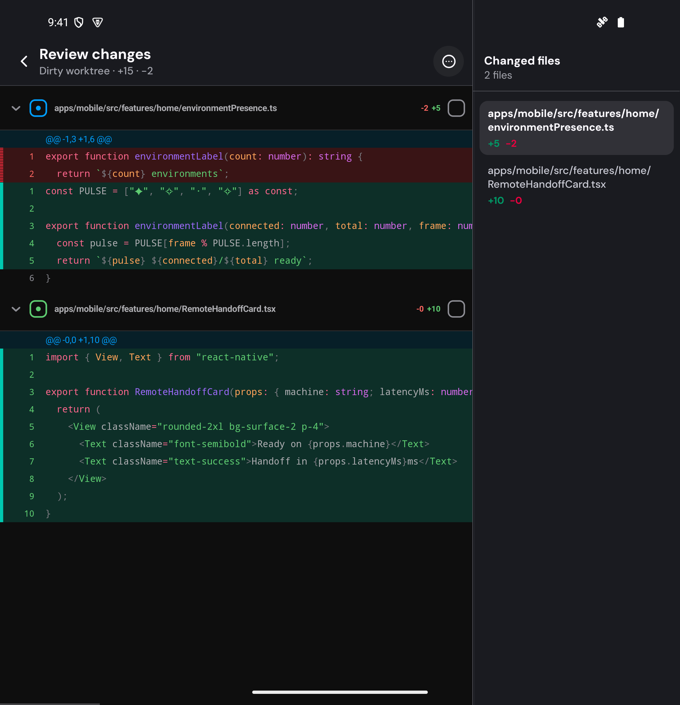
Task: Click 'Dirty worktree · +15 · −2' subtitle
Action: coord(96,71)
